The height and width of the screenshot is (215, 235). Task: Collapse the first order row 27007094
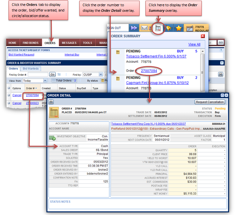(x=9, y=96)
